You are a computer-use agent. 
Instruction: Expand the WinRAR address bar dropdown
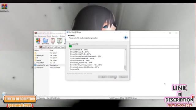click(178, 47)
